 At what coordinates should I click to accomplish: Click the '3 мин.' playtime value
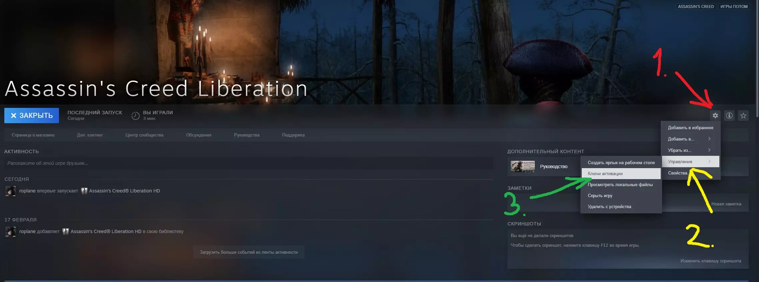[x=150, y=119]
